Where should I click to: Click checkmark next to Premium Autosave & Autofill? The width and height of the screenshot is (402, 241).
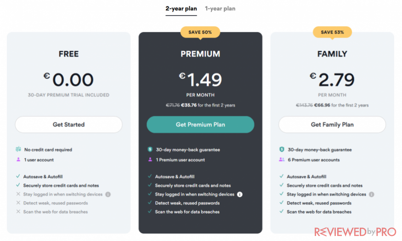click(x=150, y=176)
